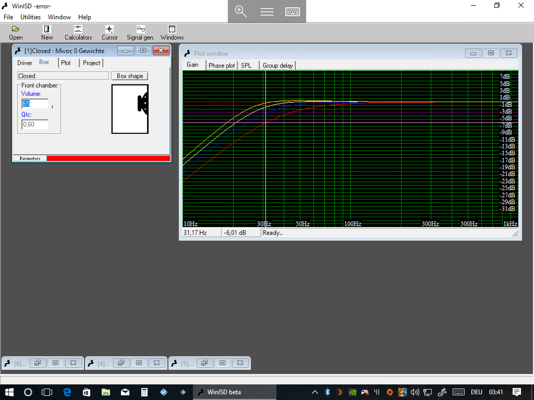Switch to the Phase plot tab
Viewport: 534px width, 400px height.
tap(221, 66)
